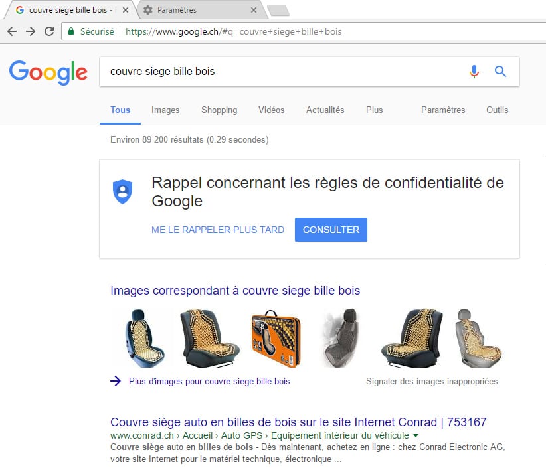
Task: Click 'ME LE RAPPELER PLUS TARD'
Action: point(218,230)
